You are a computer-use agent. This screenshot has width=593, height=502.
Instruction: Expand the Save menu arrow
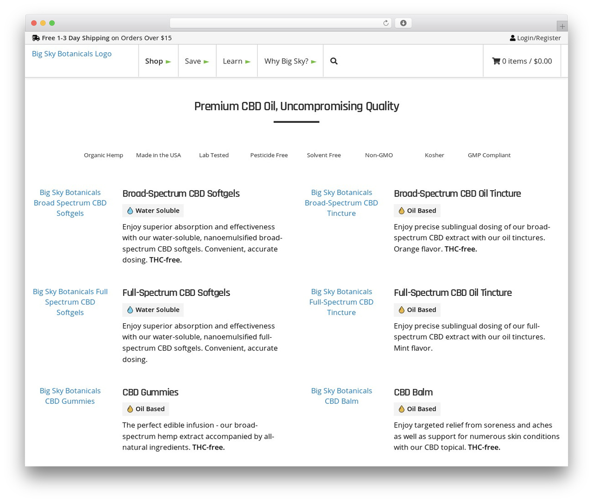coord(206,62)
